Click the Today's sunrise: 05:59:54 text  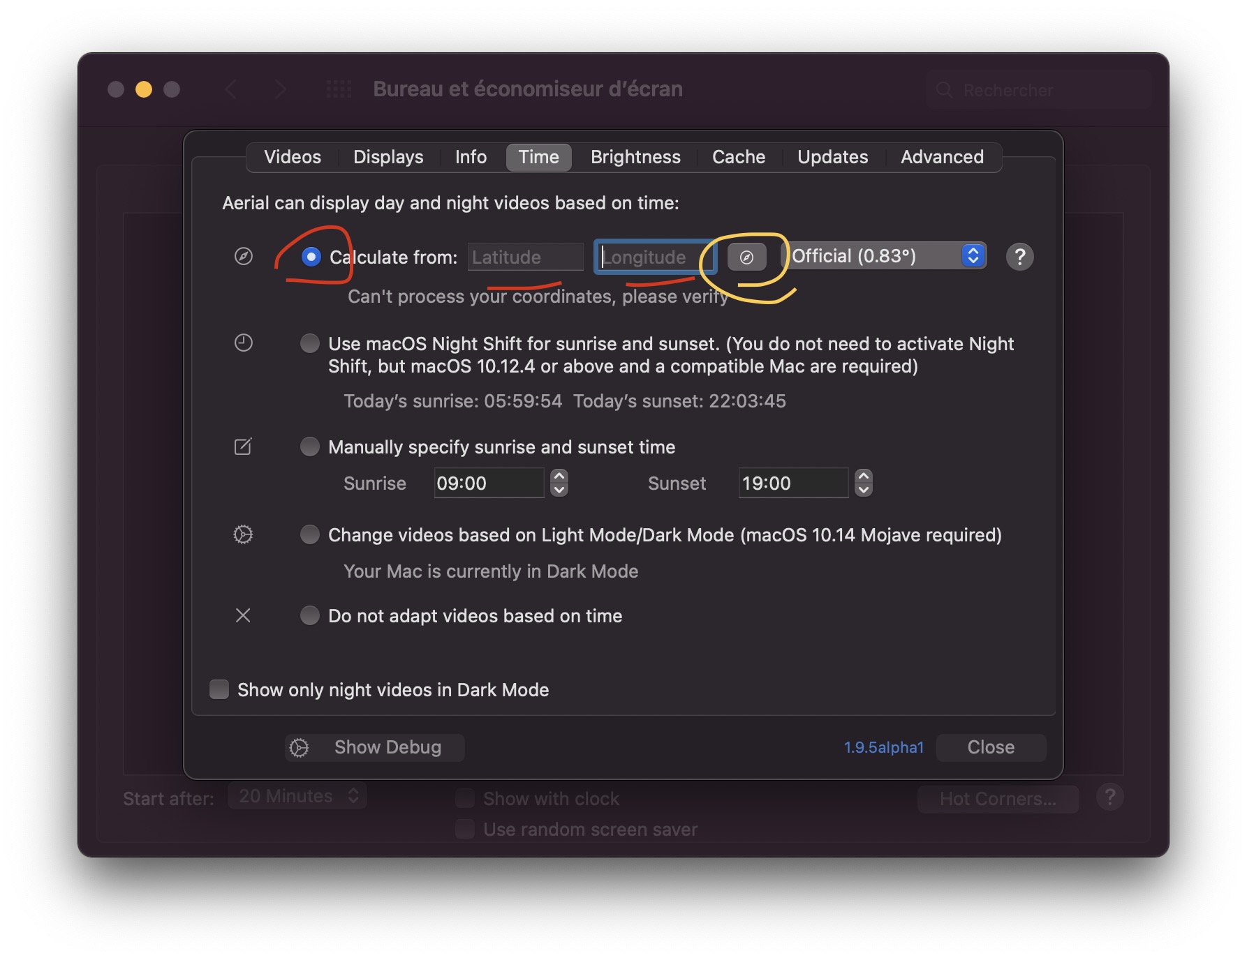click(x=452, y=401)
